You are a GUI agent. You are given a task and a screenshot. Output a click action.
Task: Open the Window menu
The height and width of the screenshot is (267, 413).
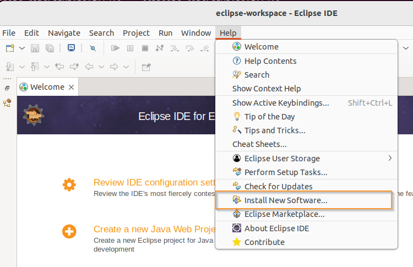pyautogui.click(x=196, y=33)
